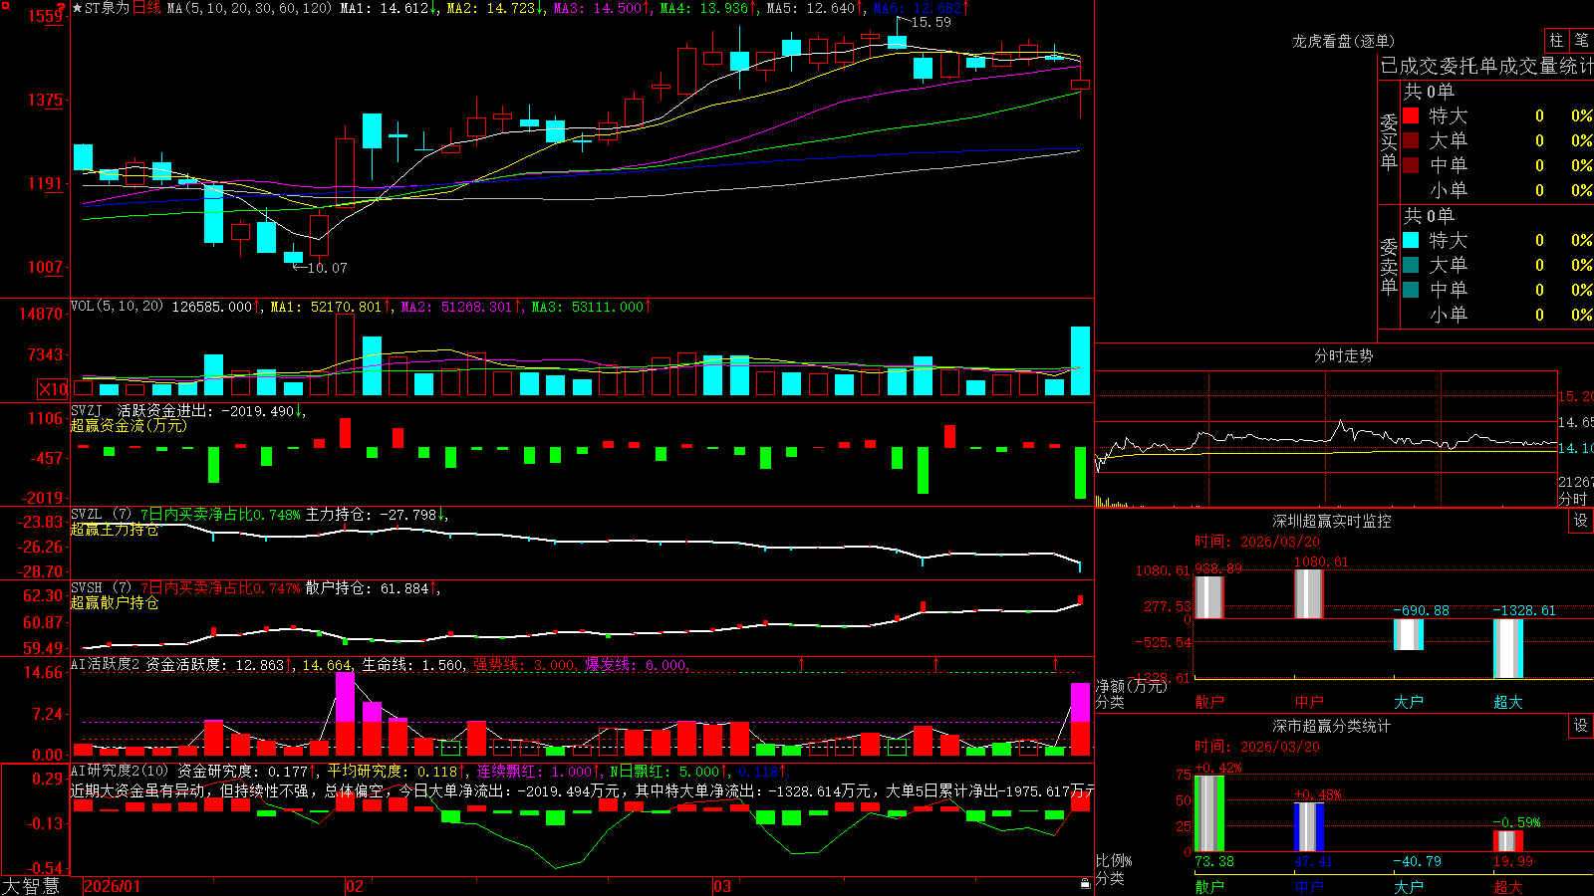Viewport: 1594px width, 896px height.
Task: Click the 笔 tick-view button in 龙虎看盘
Action: coord(1581,41)
